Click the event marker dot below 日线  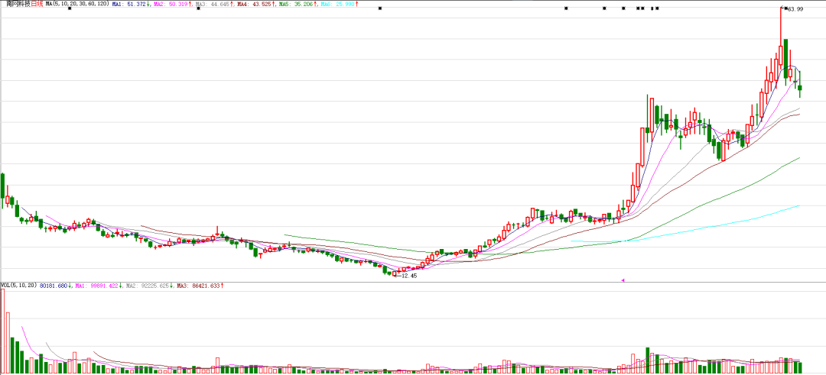[70, 8]
